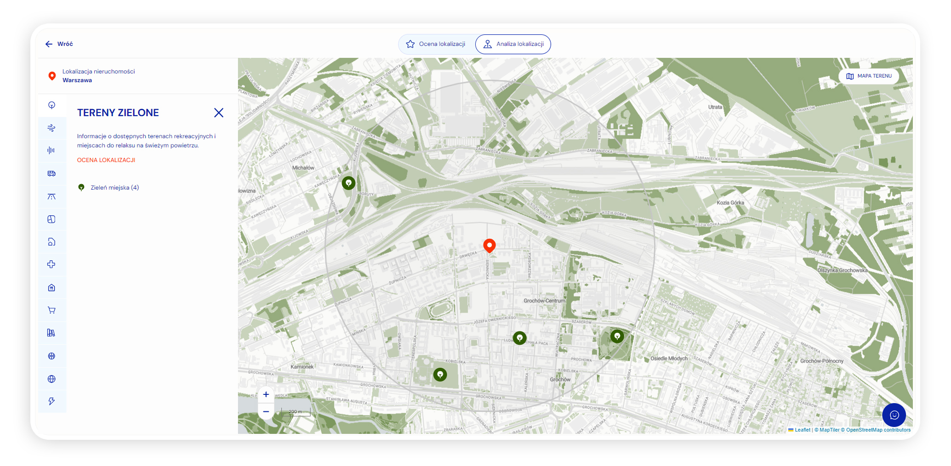Zoom out the map with minus button
This screenshot has height=466, width=951.
[266, 411]
